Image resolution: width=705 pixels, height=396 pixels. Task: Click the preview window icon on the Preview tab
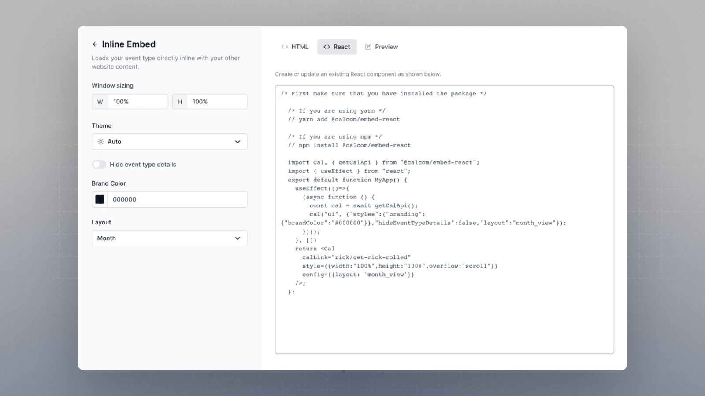368,47
